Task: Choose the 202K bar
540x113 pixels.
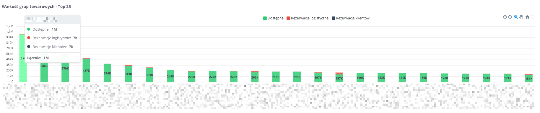Action: click(x=255, y=77)
